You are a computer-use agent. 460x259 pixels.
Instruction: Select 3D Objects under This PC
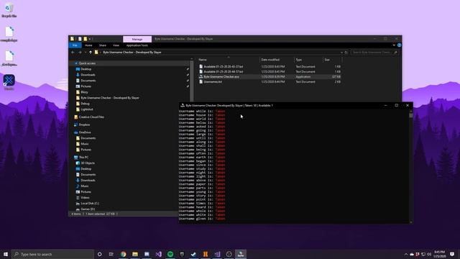pyautogui.click(x=88, y=163)
